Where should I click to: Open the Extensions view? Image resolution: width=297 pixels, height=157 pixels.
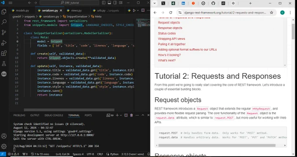point(4,53)
